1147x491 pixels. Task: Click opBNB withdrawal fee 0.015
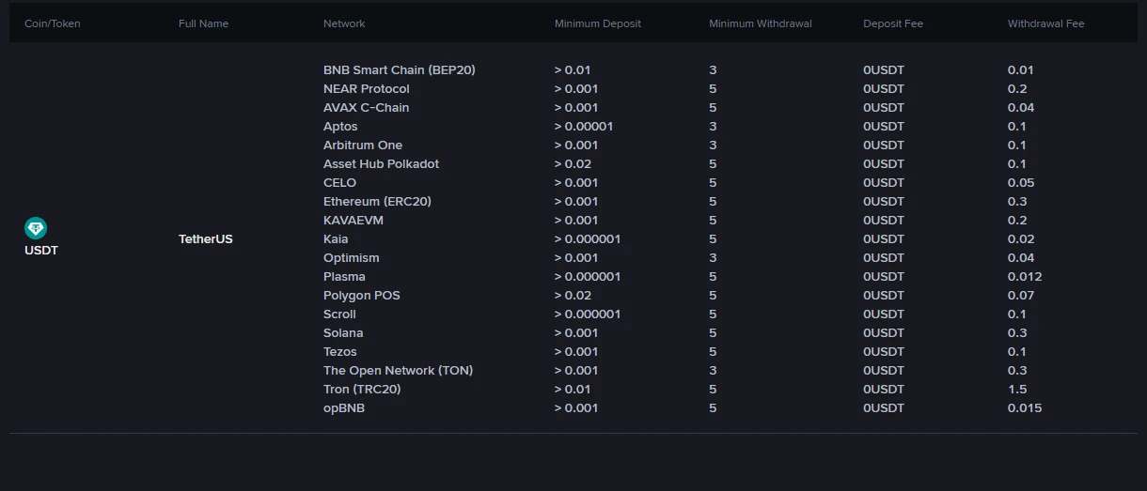pyautogui.click(x=1025, y=408)
